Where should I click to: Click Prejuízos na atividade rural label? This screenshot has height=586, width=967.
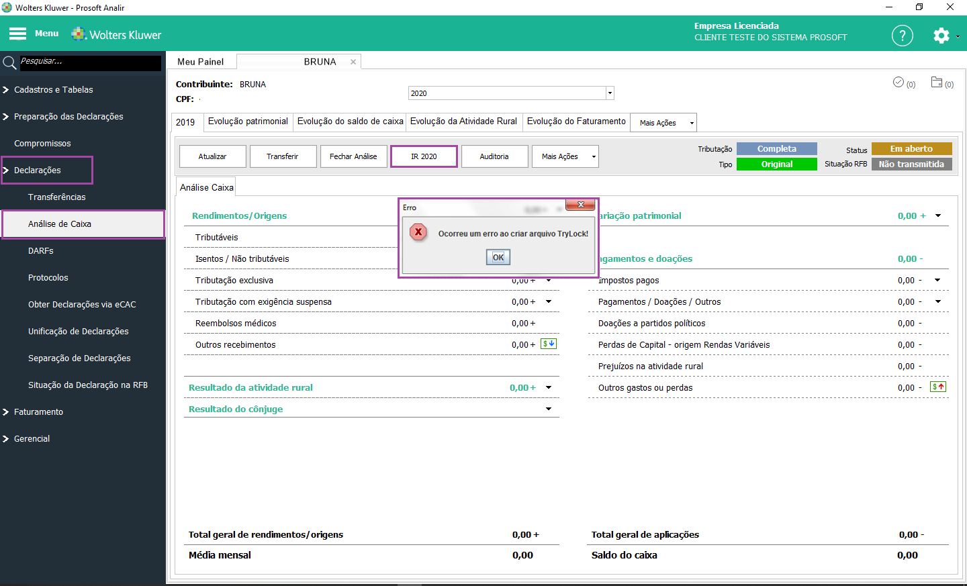point(651,367)
